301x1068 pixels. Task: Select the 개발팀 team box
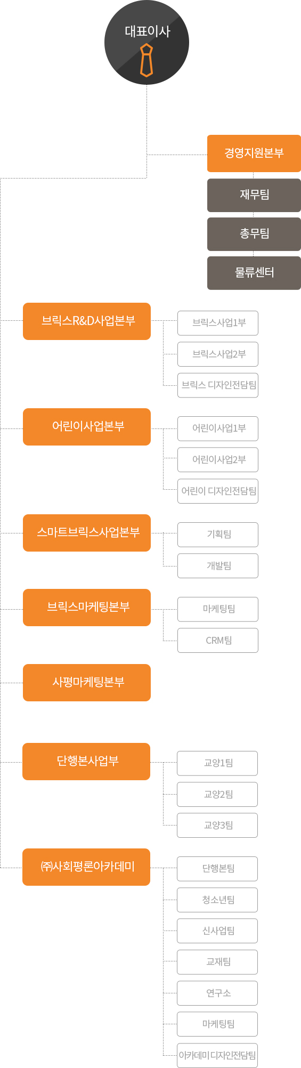pos(218,566)
